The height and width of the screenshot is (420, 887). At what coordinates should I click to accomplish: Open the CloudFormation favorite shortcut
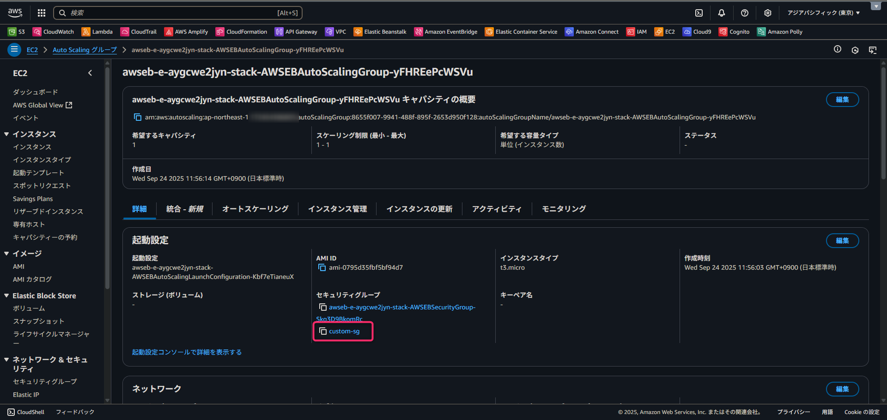241,32
